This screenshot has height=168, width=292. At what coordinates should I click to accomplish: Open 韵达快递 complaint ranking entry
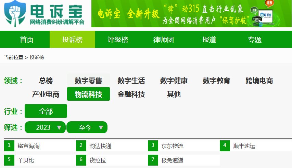101,146
